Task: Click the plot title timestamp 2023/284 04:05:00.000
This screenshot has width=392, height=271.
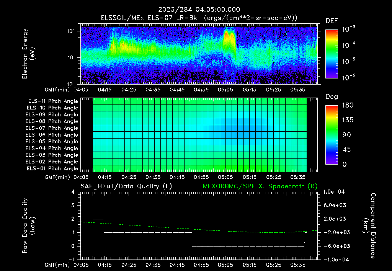Action: point(199,10)
